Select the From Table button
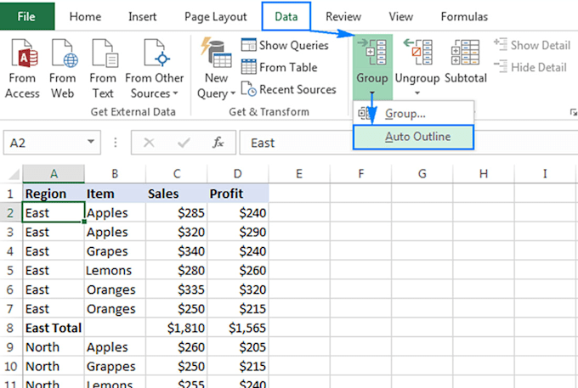The width and height of the screenshot is (578, 388). click(285, 67)
